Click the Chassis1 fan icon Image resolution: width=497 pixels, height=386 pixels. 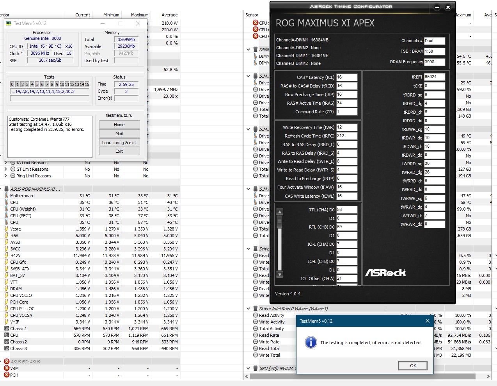[7, 329]
